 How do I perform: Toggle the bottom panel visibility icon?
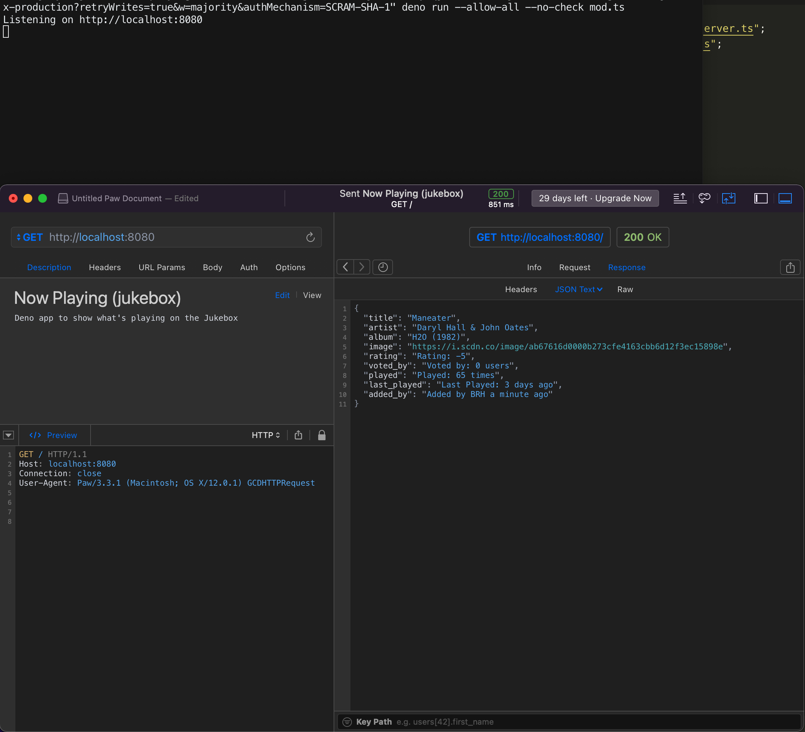pyautogui.click(x=785, y=198)
